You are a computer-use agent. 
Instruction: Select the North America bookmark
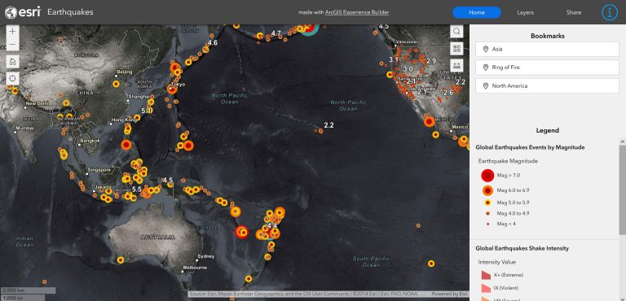547,85
